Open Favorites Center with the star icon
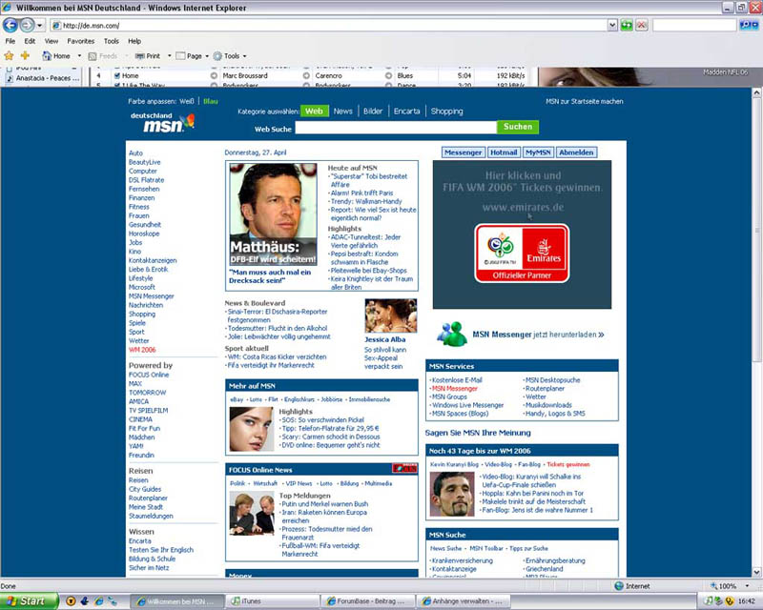Screen dimensions: 763x610 (x=9, y=56)
